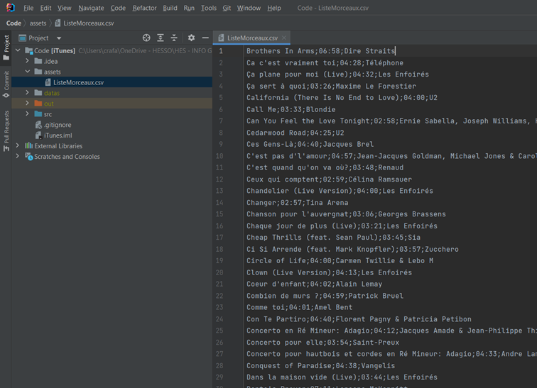Click the orange out folder icon
This screenshot has height=388, width=537.
(38, 104)
